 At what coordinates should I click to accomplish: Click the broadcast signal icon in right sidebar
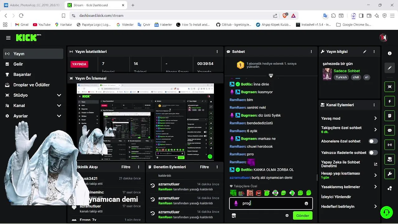pyautogui.click(x=390, y=145)
